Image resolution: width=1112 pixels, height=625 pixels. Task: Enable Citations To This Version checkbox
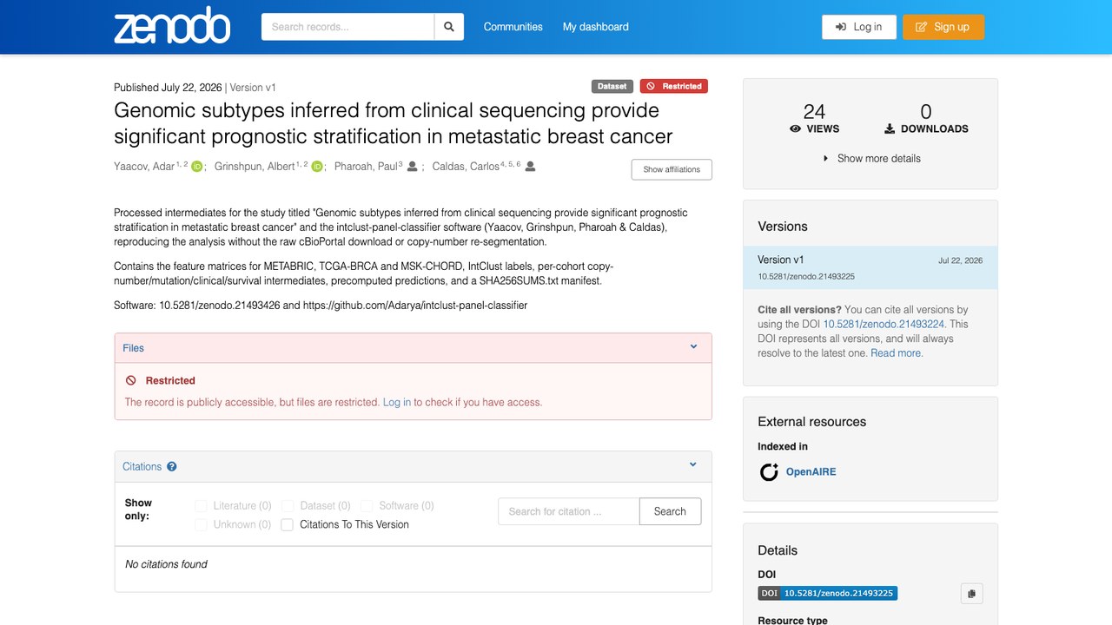(x=288, y=525)
